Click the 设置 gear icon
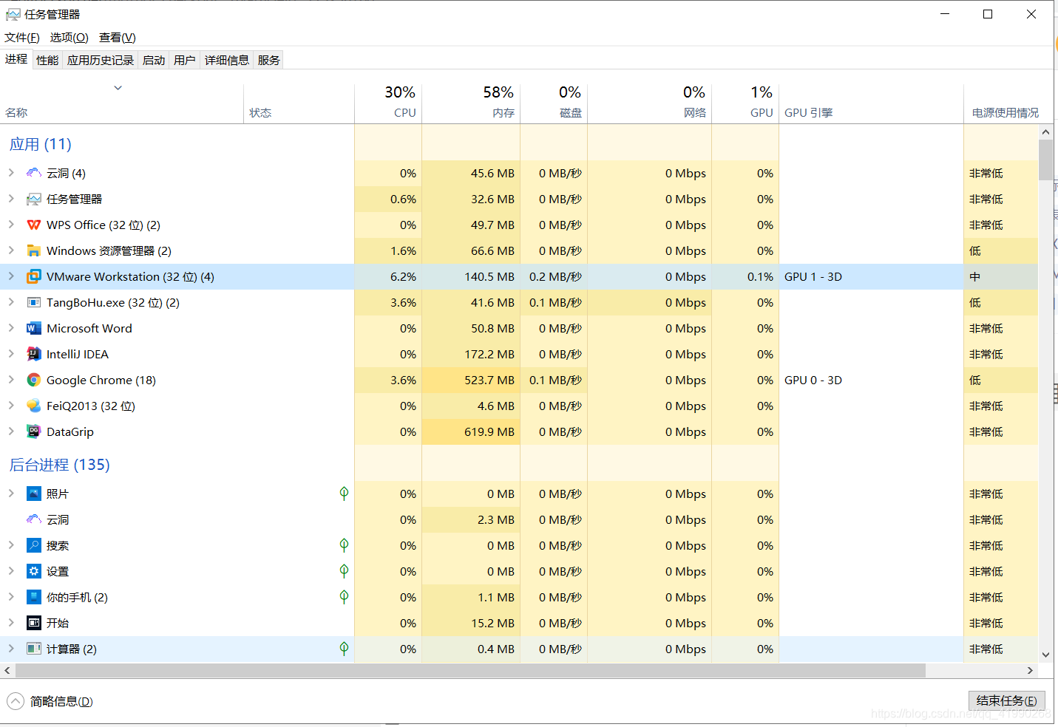 coord(33,571)
